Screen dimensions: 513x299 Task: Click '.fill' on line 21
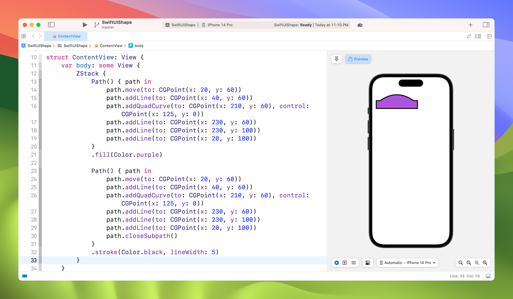click(x=101, y=155)
